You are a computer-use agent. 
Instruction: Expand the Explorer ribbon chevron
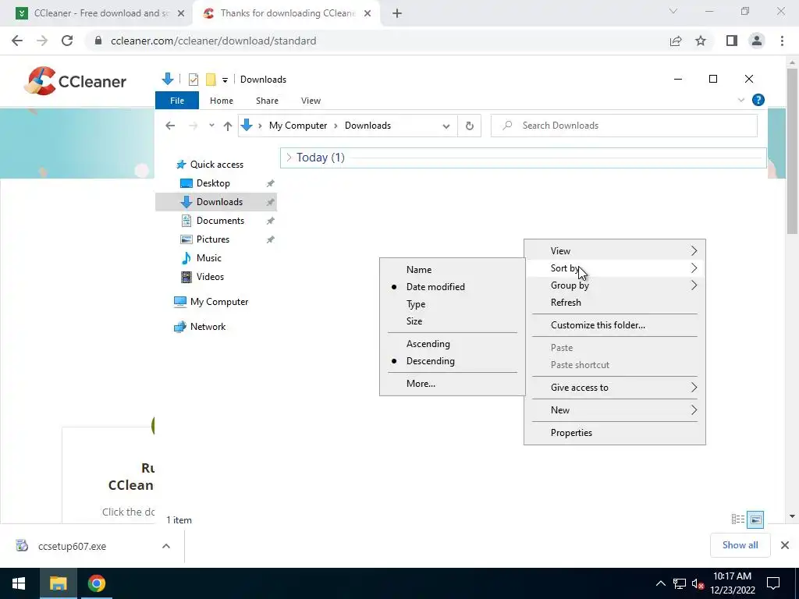coord(741,100)
